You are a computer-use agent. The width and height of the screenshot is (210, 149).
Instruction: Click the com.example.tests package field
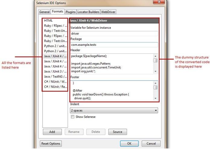[114, 45]
